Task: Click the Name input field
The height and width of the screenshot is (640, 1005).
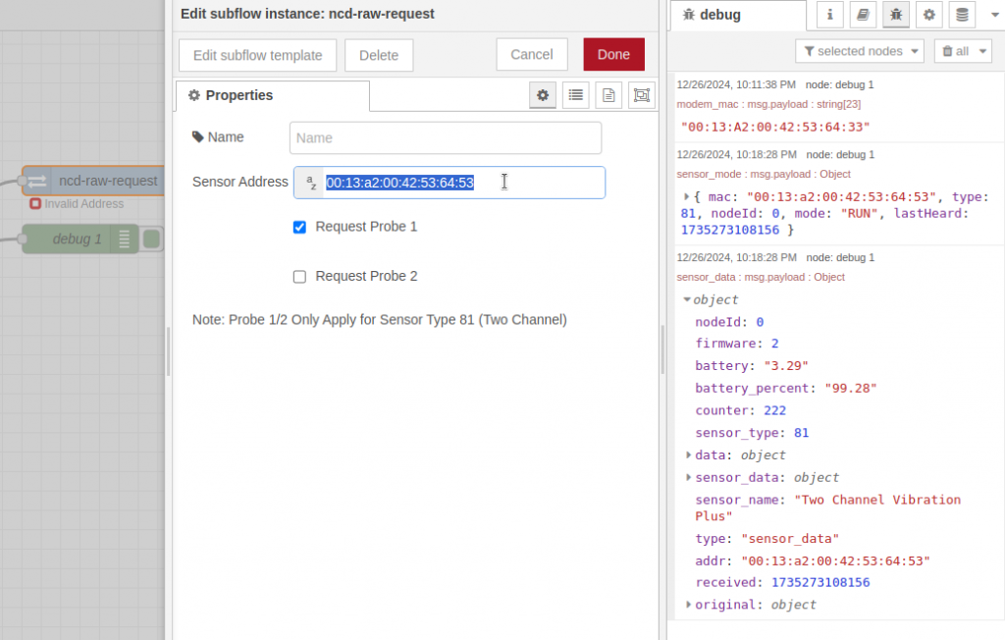Action: pyautogui.click(x=445, y=137)
